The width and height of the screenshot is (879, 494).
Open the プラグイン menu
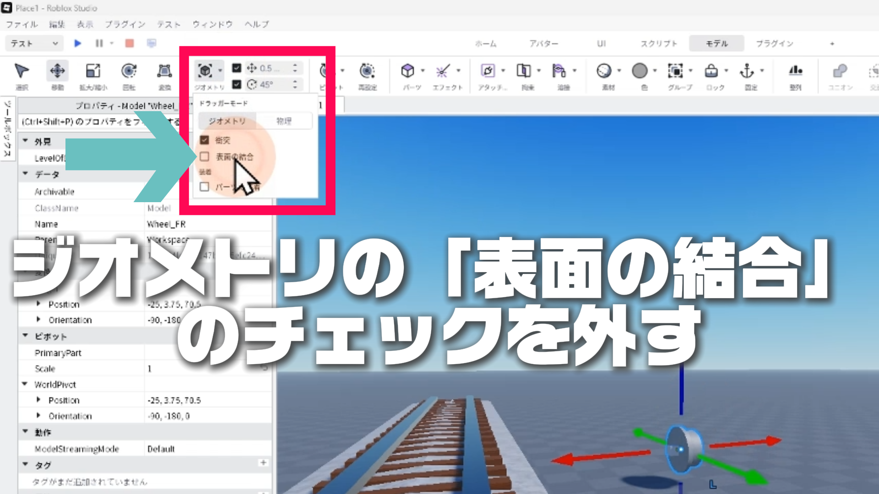(125, 24)
